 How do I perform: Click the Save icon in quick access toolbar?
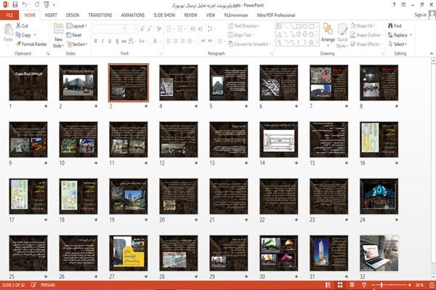[x=15, y=4]
